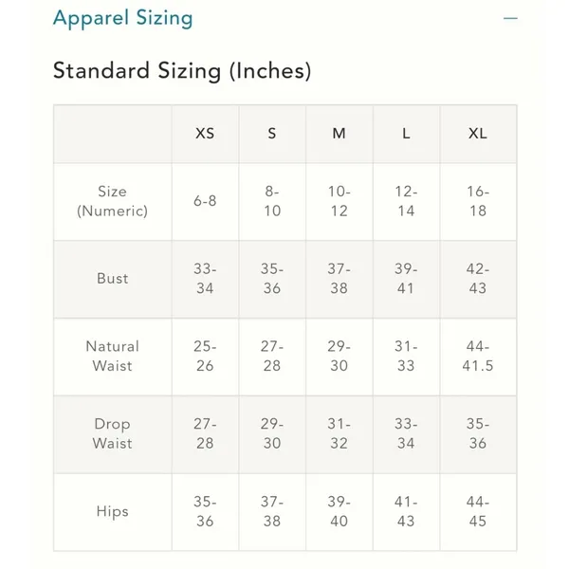Select the XL column header
The image size is (569, 569).
[478, 134]
